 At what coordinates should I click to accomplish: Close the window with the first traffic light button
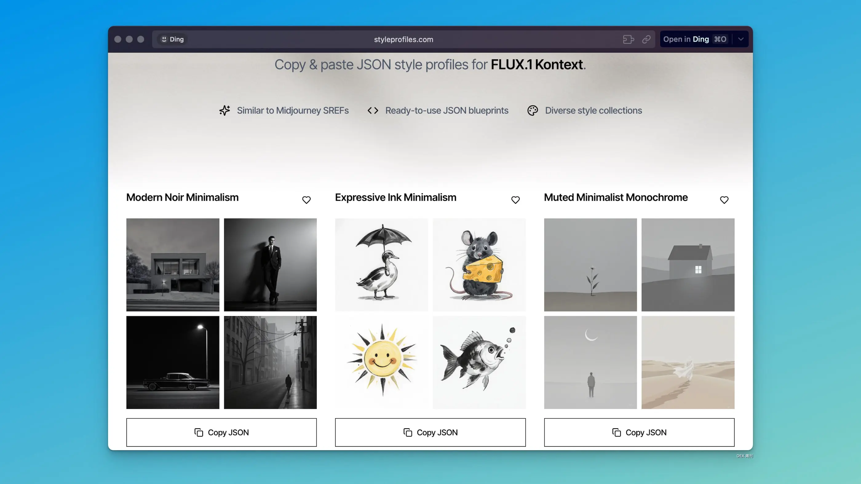[x=118, y=39]
